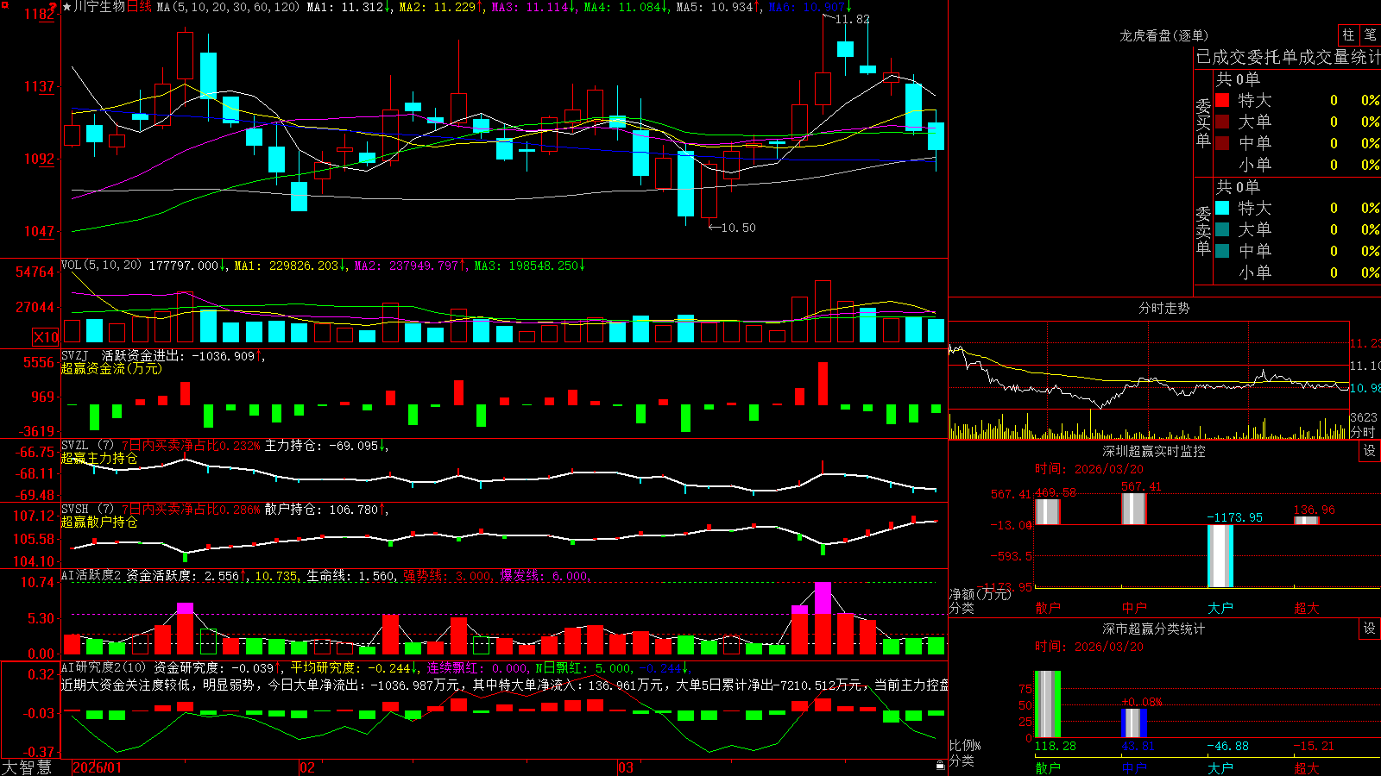Screen dimensions: 1381x776
Task: Click the dark red 中单 swatch under 委买单
Action: tap(1222, 143)
